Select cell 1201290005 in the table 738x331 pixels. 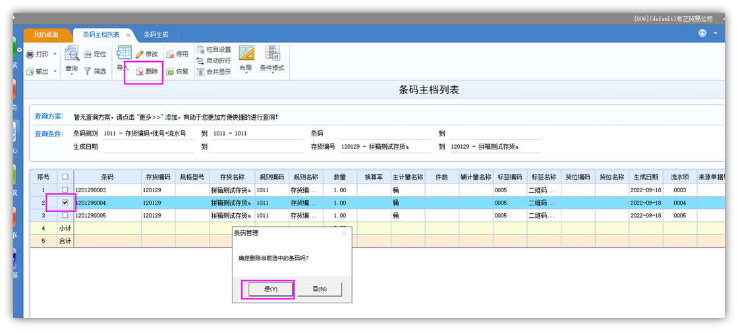[108, 215]
